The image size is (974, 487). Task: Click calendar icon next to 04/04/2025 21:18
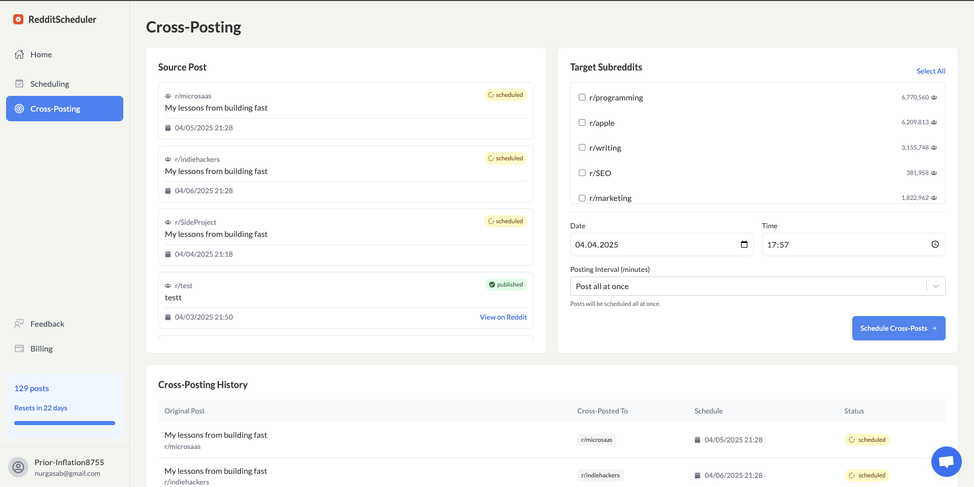pyautogui.click(x=168, y=254)
